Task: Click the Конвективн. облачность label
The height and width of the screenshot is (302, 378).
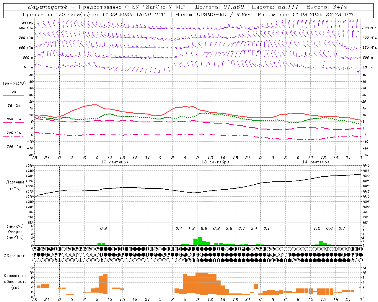Action: coord(15,279)
